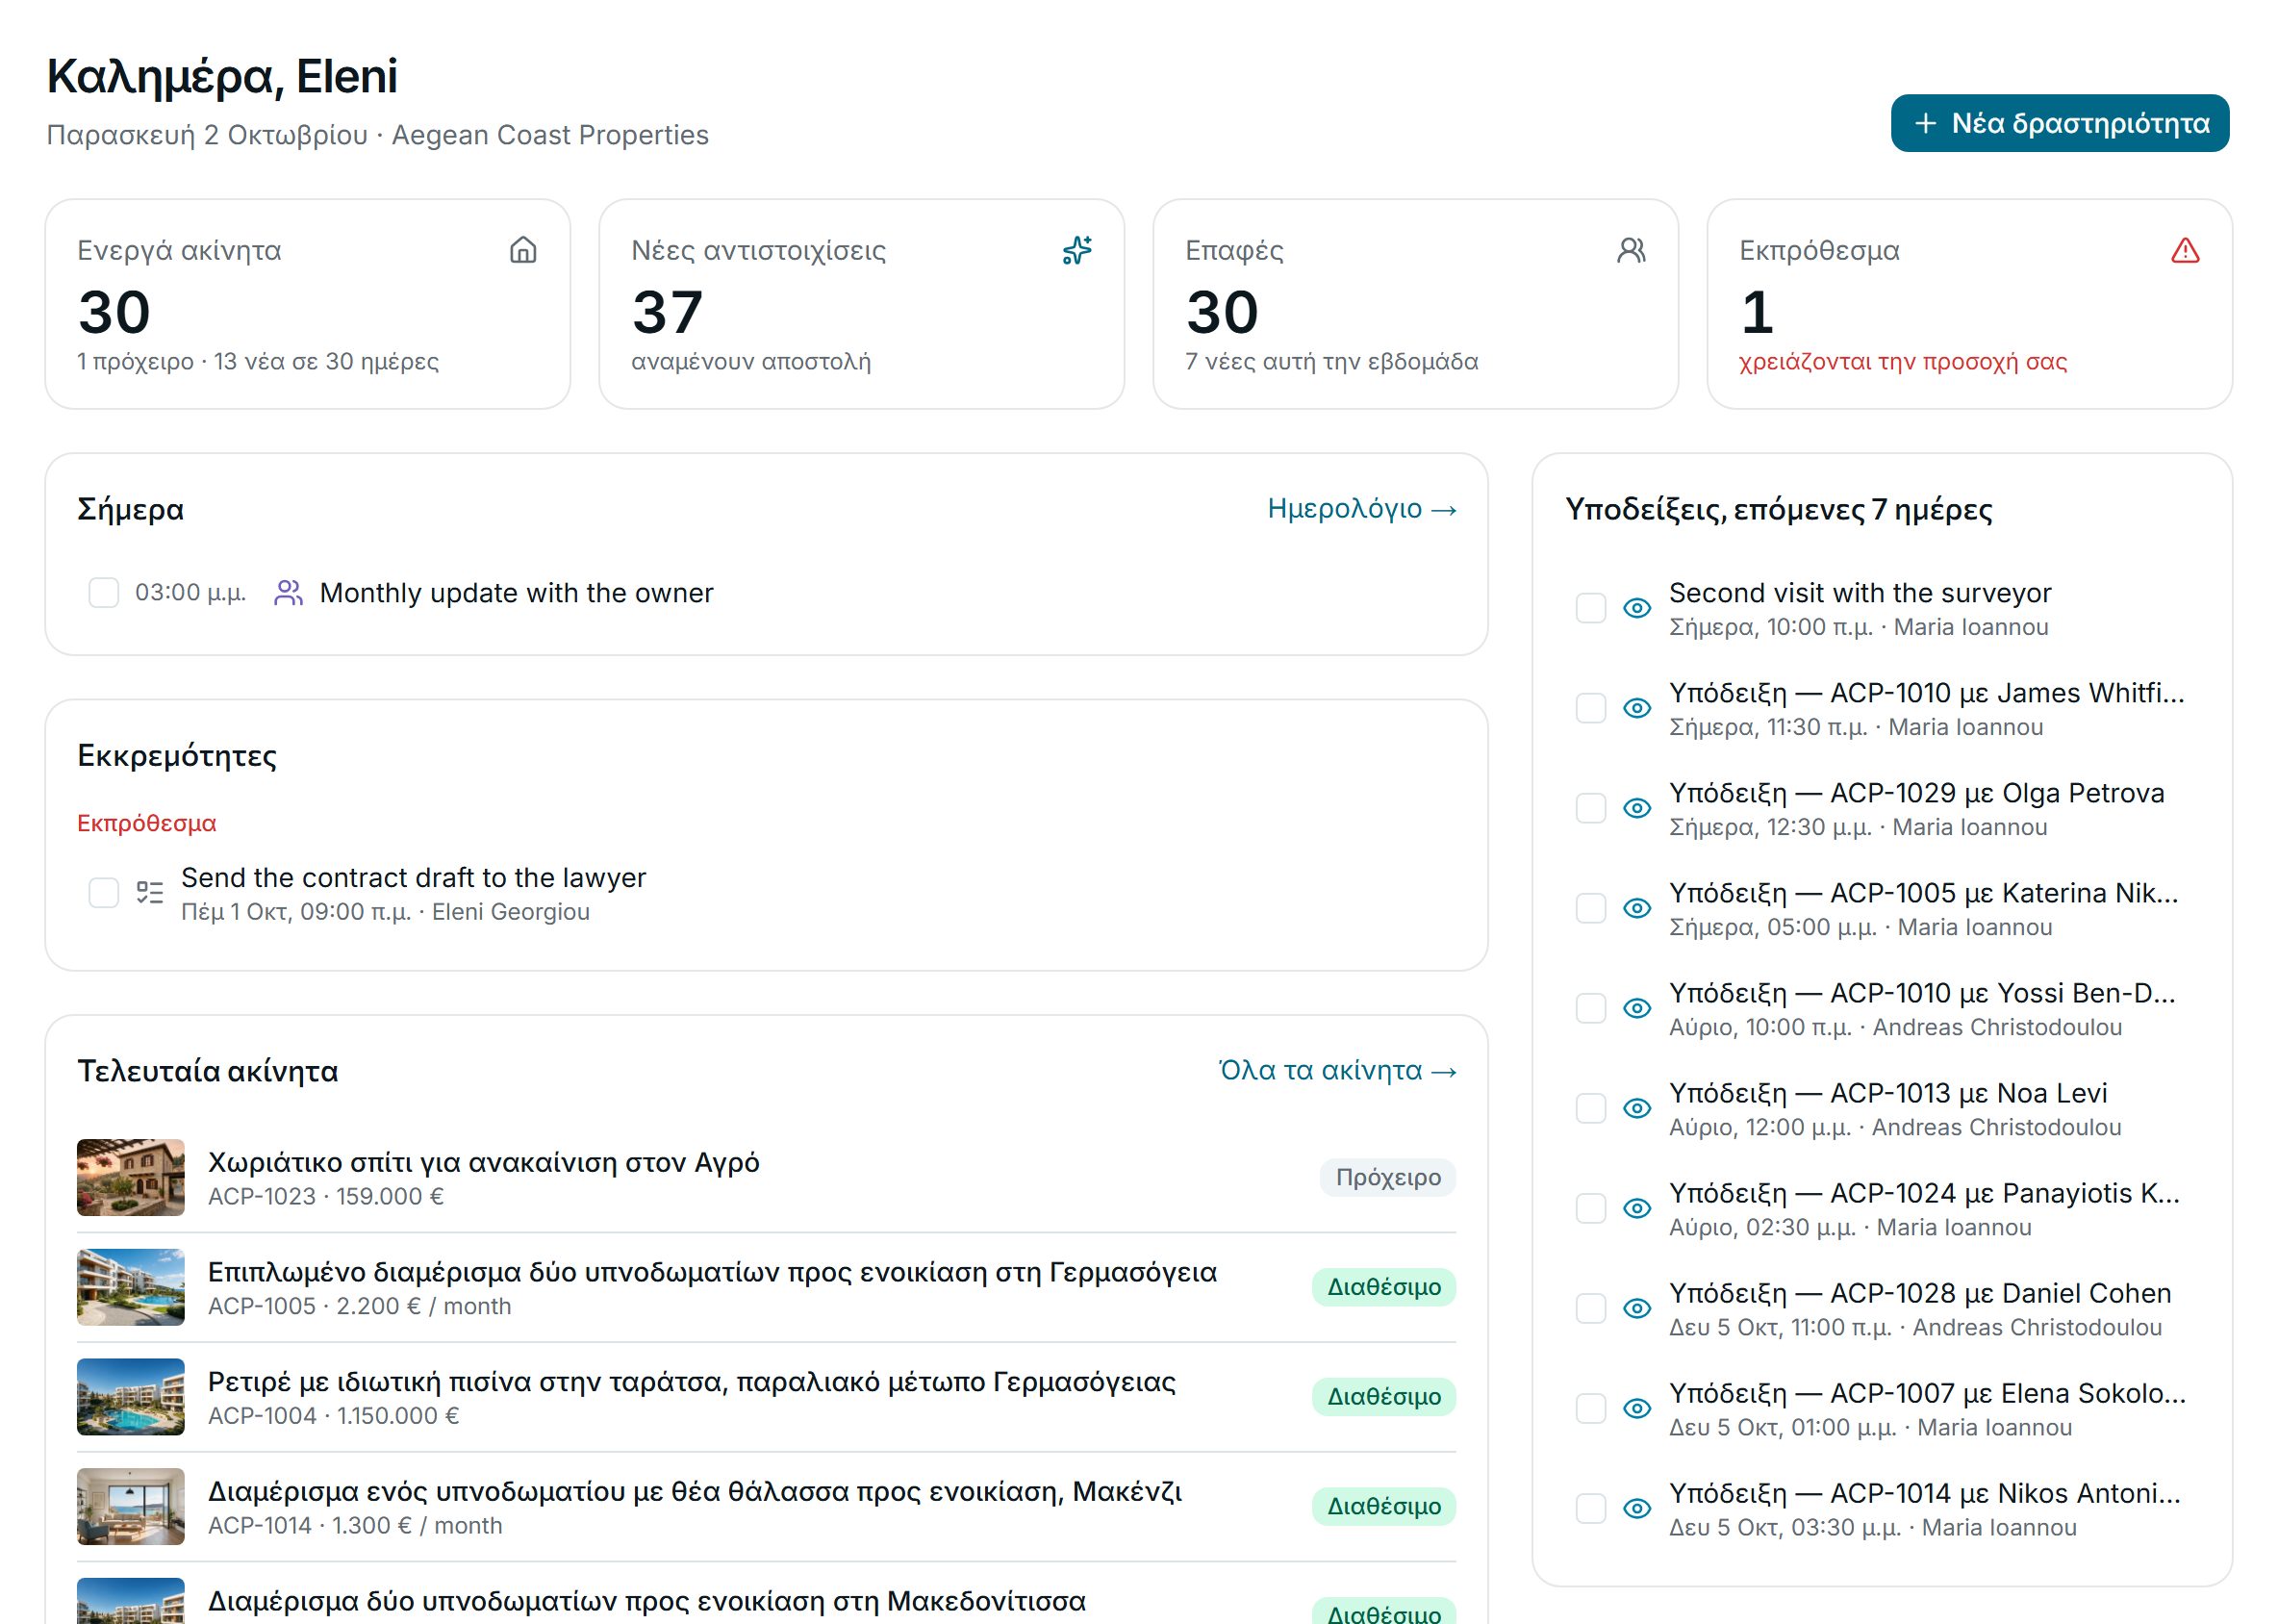The width and height of the screenshot is (2278, 1624).
Task: Click thumbnail of ACP-1004 penthouse
Action: pyautogui.click(x=131, y=1397)
